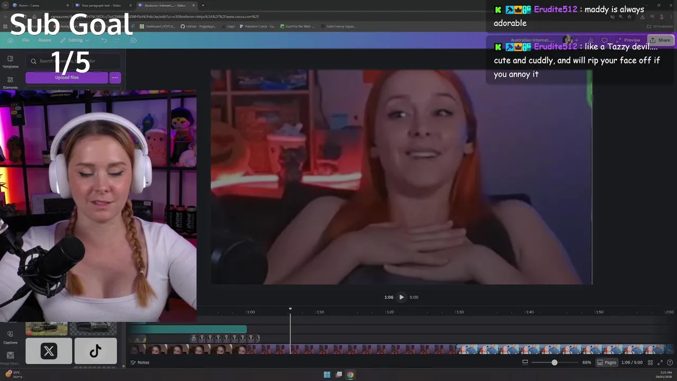Open the analytics bar chart icon
This screenshot has width=677, height=381.
(x=590, y=40)
